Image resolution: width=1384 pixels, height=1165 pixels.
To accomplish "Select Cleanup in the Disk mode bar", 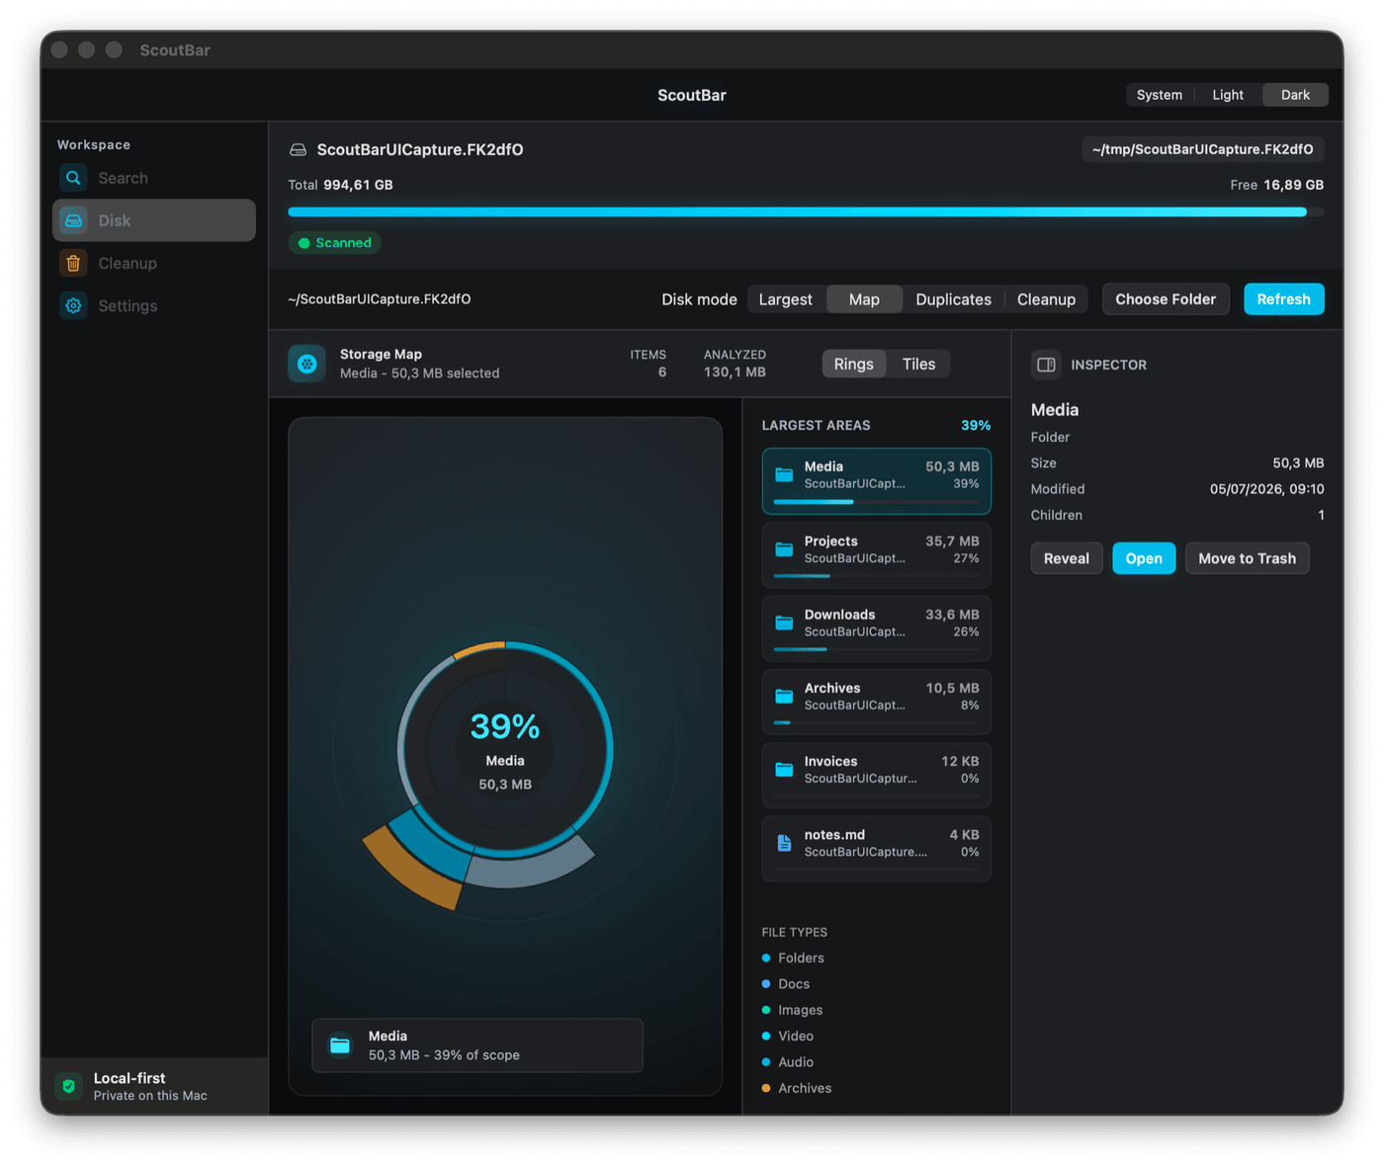I will [x=1046, y=299].
